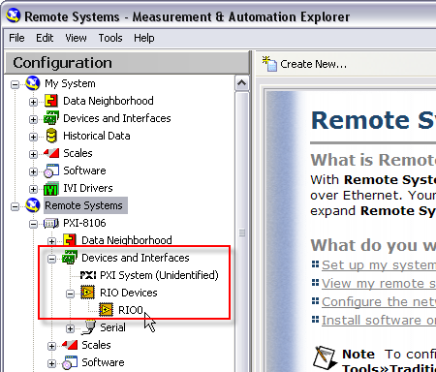The height and width of the screenshot is (372, 436).
Task: Open the Set up my system link
Action: (x=379, y=265)
